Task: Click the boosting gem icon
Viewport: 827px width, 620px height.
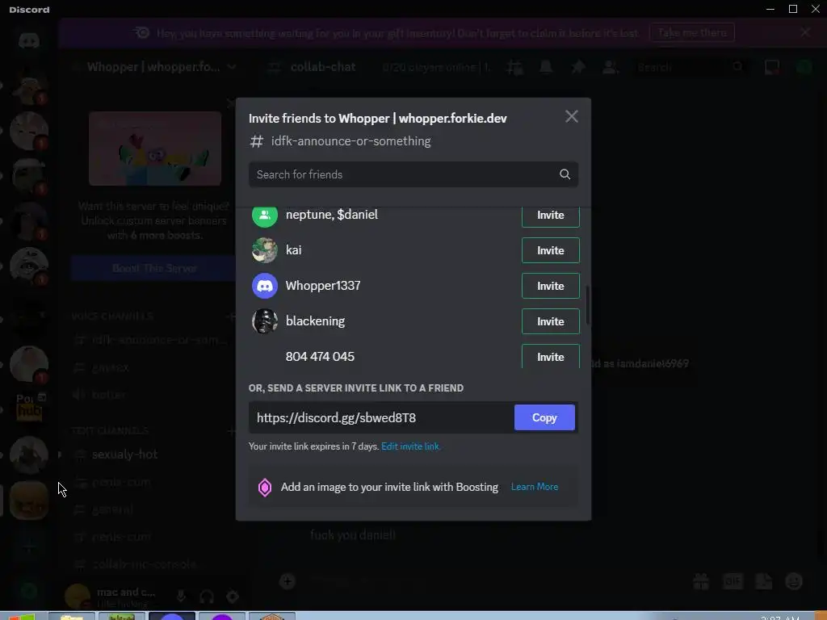Action: click(x=265, y=487)
